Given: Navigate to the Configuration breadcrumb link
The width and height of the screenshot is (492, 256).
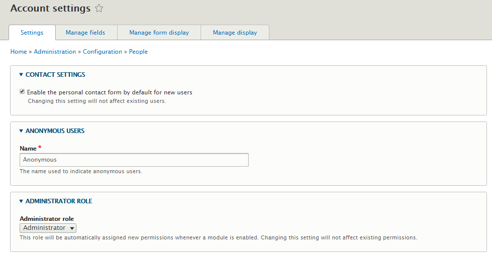Looking at the screenshot, I should point(103,52).
